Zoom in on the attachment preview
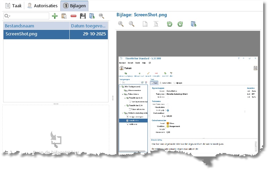268x170 pixels. (121, 24)
